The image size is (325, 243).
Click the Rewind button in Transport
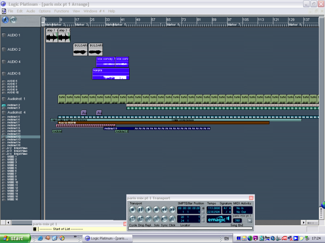(164, 209)
